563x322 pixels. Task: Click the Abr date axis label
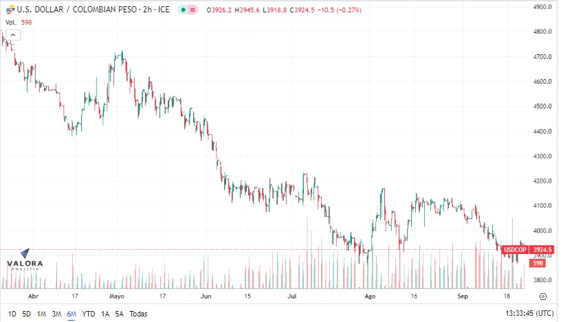(x=33, y=297)
